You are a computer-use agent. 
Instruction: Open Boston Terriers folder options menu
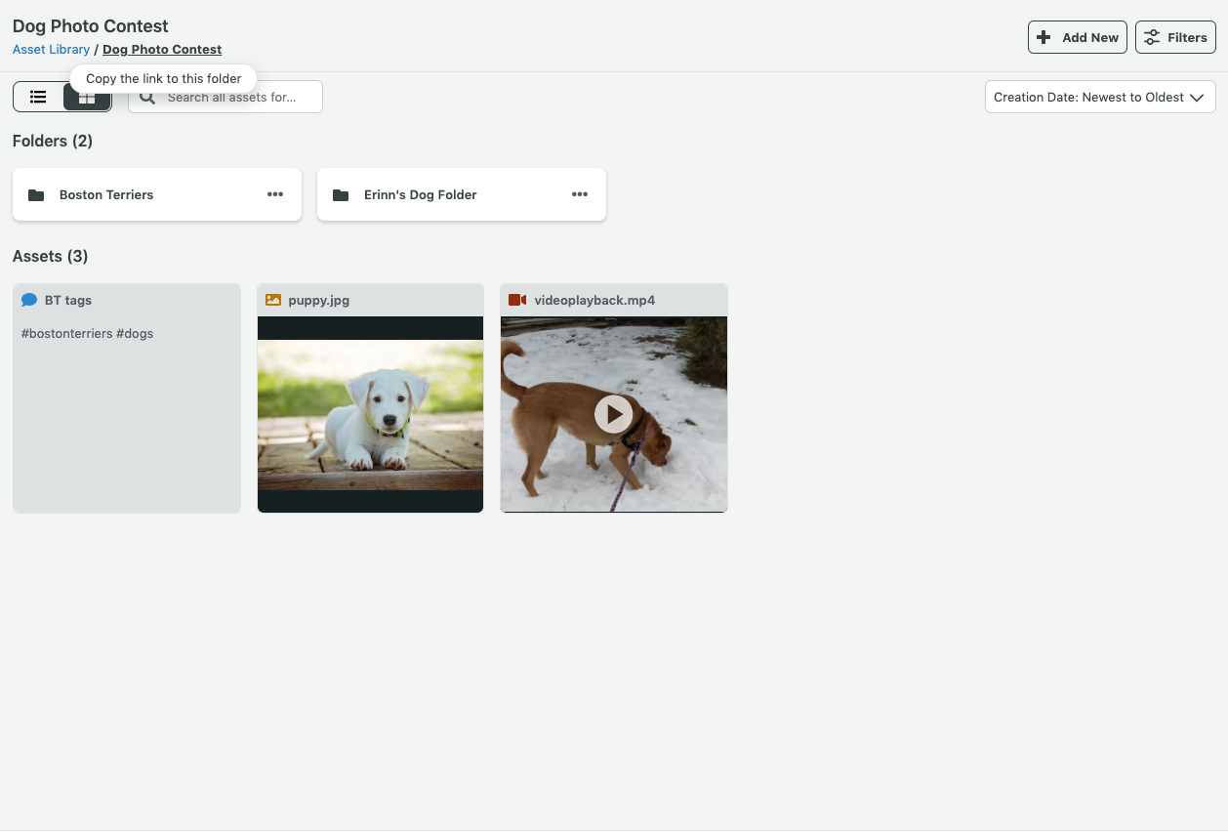pos(275,194)
